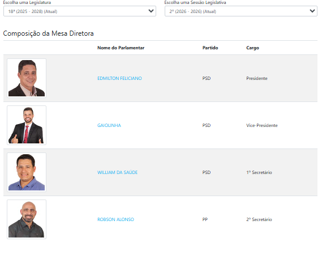Click William da Saúde's portrait thumbnail
The height and width of the screenshot is (263, 322).
point(27,172)
